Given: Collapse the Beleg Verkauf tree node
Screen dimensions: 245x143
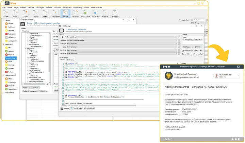Looking at the screenshot, I should (x=26, y=48).
